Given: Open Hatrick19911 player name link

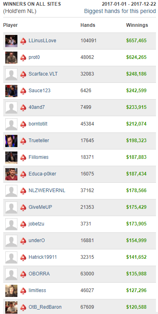Looking at the screenshot, I should coord(43,257).
